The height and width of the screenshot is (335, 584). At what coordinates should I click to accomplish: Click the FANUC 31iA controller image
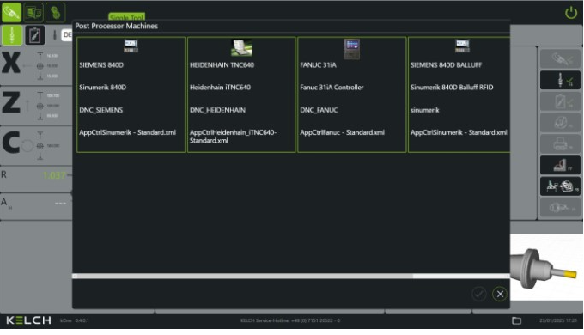coord(351,49)
